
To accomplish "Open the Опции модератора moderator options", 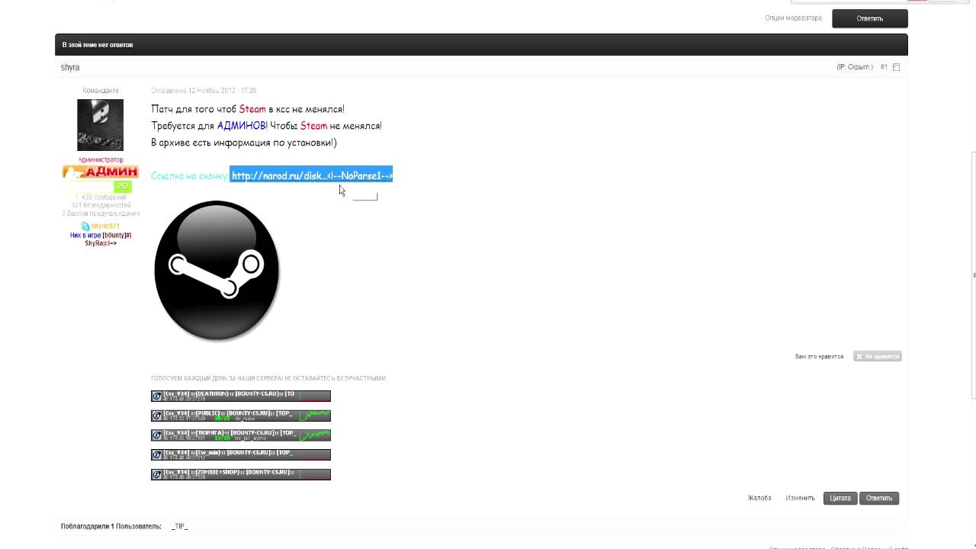I will (793, 18).
